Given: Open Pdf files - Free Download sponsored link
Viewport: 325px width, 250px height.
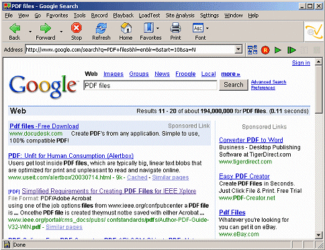Looking at the screenshot, I should tap(44, 126).
